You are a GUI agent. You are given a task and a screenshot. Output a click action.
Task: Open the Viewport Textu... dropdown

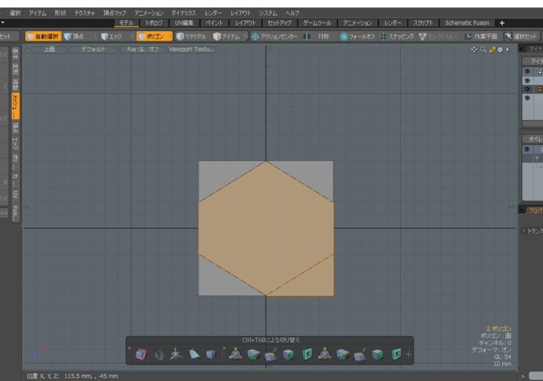pos(192,49)
